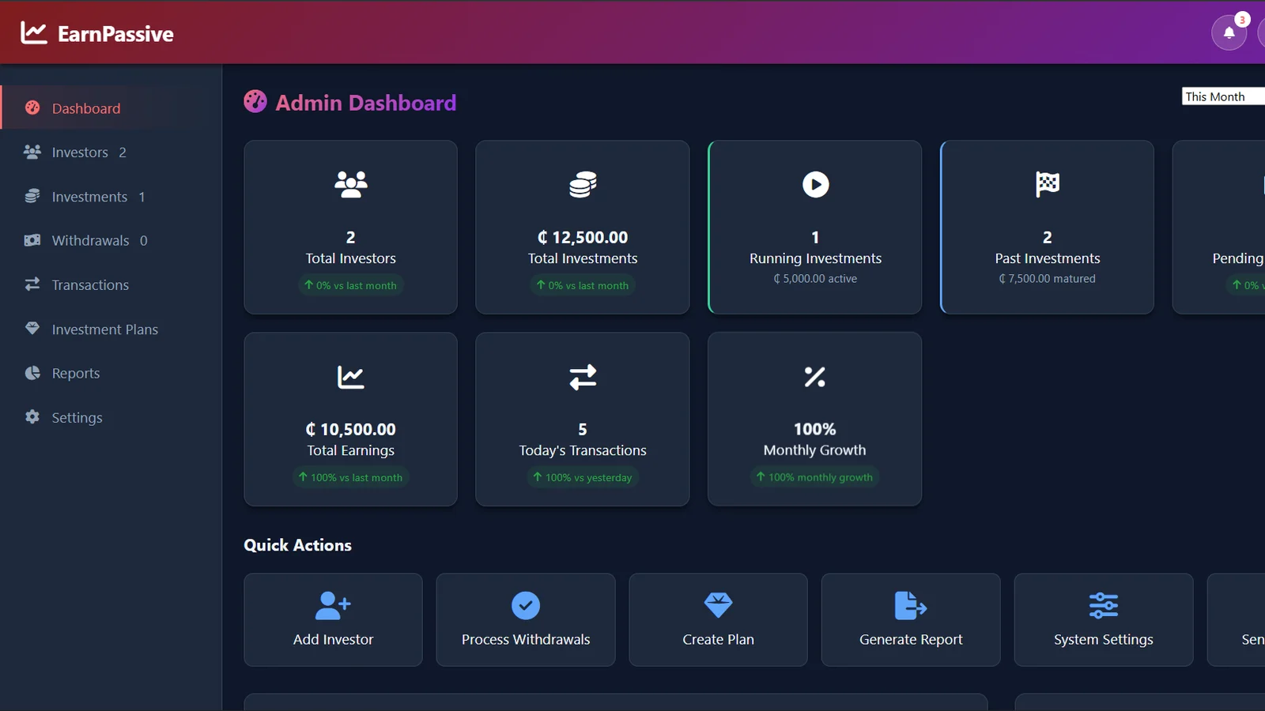The image size is (1265, 711).
Task: Open Withdrawals menu item
Action: coord(111,240)
